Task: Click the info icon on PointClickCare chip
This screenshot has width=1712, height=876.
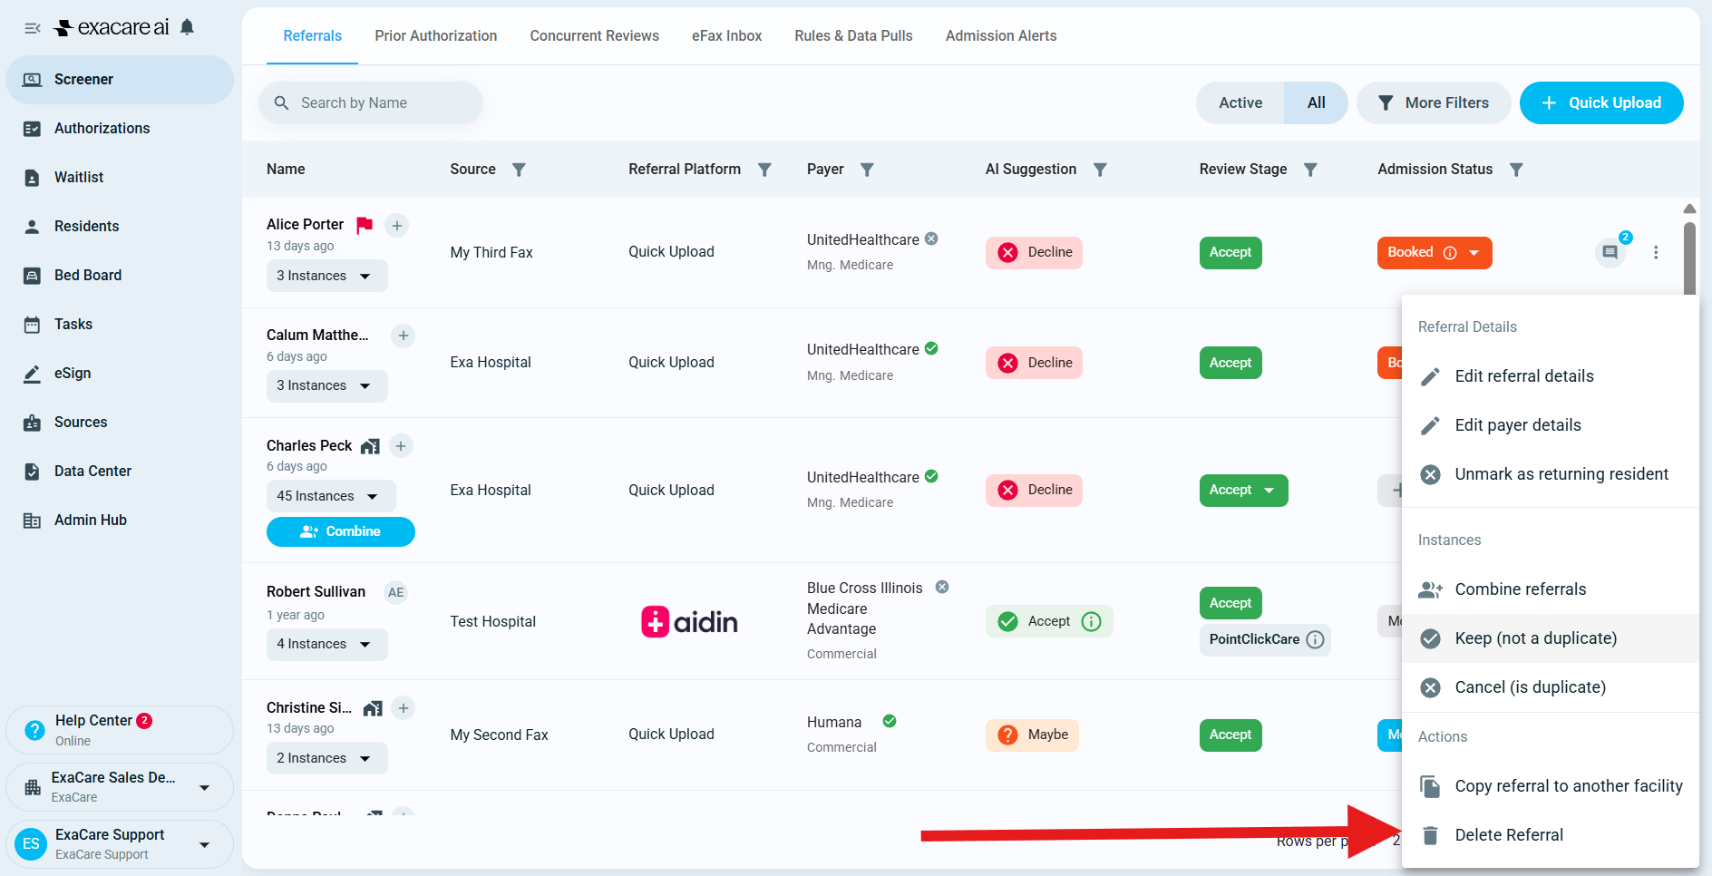Action: point(1315,639)
